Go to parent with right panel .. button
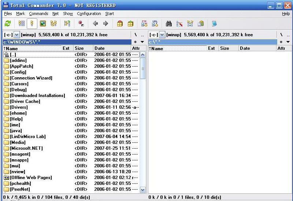 click(x=288, y=35)
